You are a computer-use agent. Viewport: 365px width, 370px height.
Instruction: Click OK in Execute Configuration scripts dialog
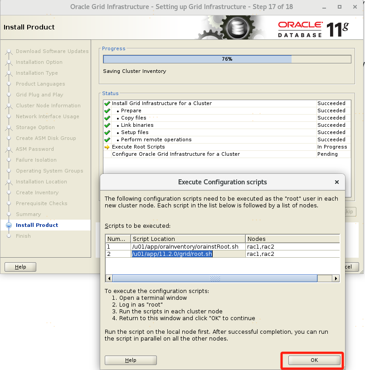(x=314, y=360)
